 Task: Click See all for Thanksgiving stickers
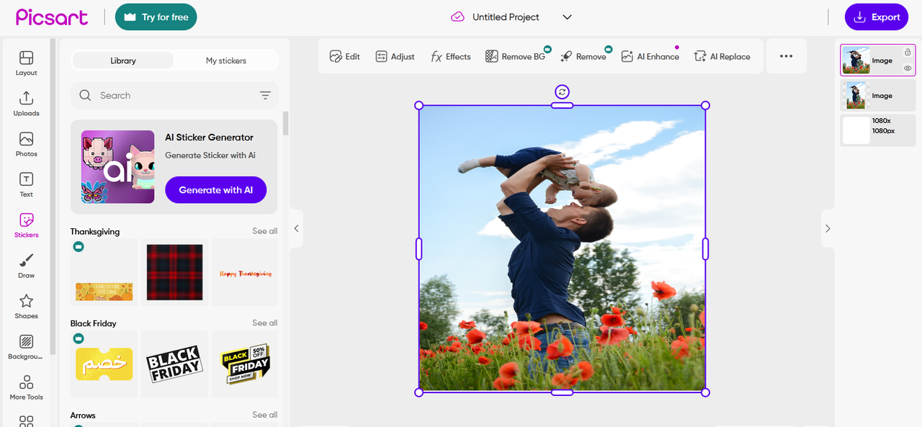tap(264, 231)
